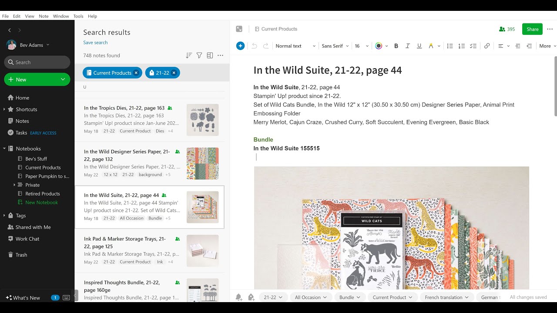Open In the Tropics Dies note
Viewport: 557px width, 313px height.
coord(150,120)
